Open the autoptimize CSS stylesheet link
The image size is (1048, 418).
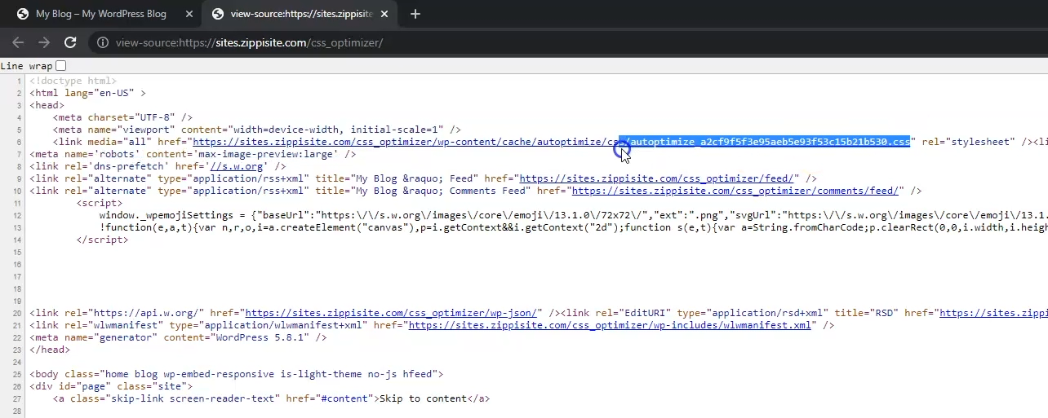coord(551,142)
